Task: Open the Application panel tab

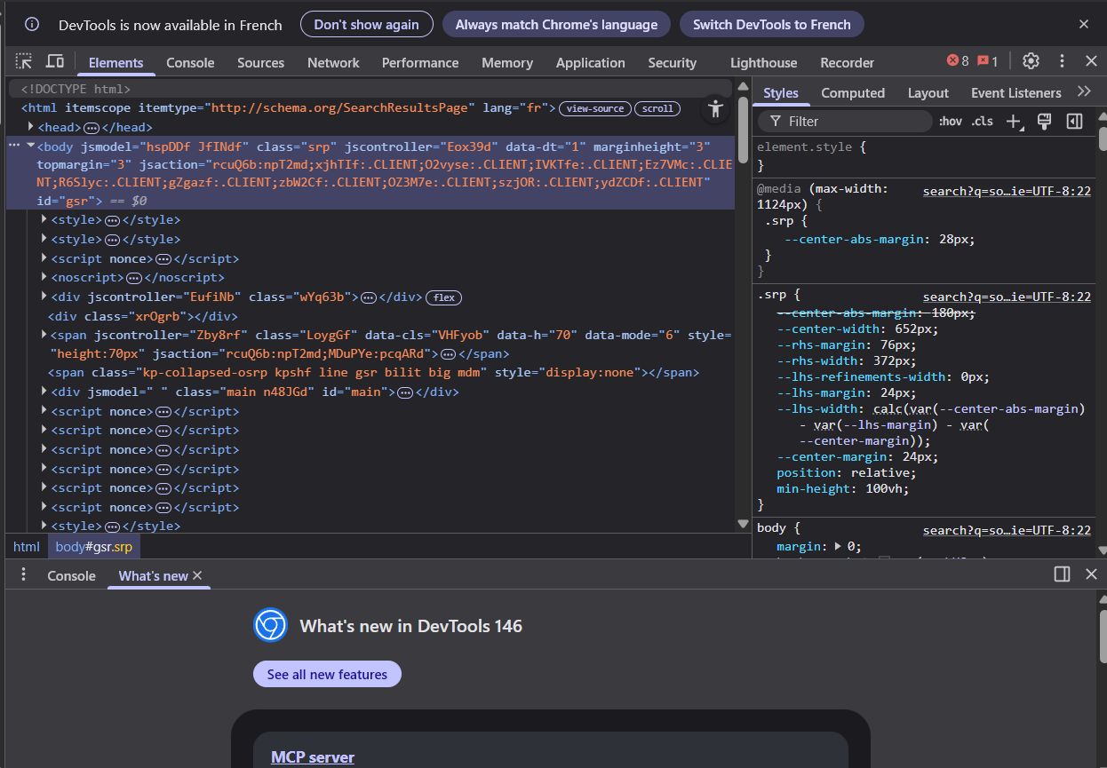Action: coord(590,62)
